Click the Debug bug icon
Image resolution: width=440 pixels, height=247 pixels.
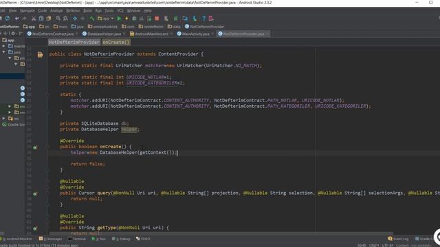tap(134, 19)
